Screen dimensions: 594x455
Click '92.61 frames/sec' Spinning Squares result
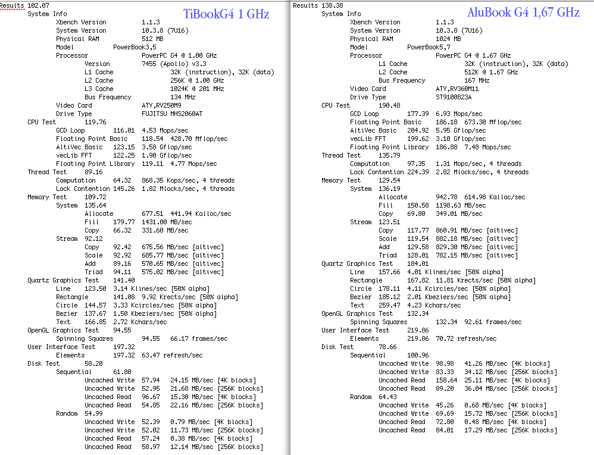pyautogui.click(x=493, y=322)
